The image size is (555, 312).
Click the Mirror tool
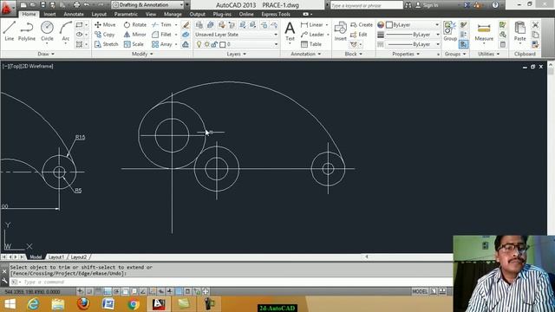pos(135,35)
